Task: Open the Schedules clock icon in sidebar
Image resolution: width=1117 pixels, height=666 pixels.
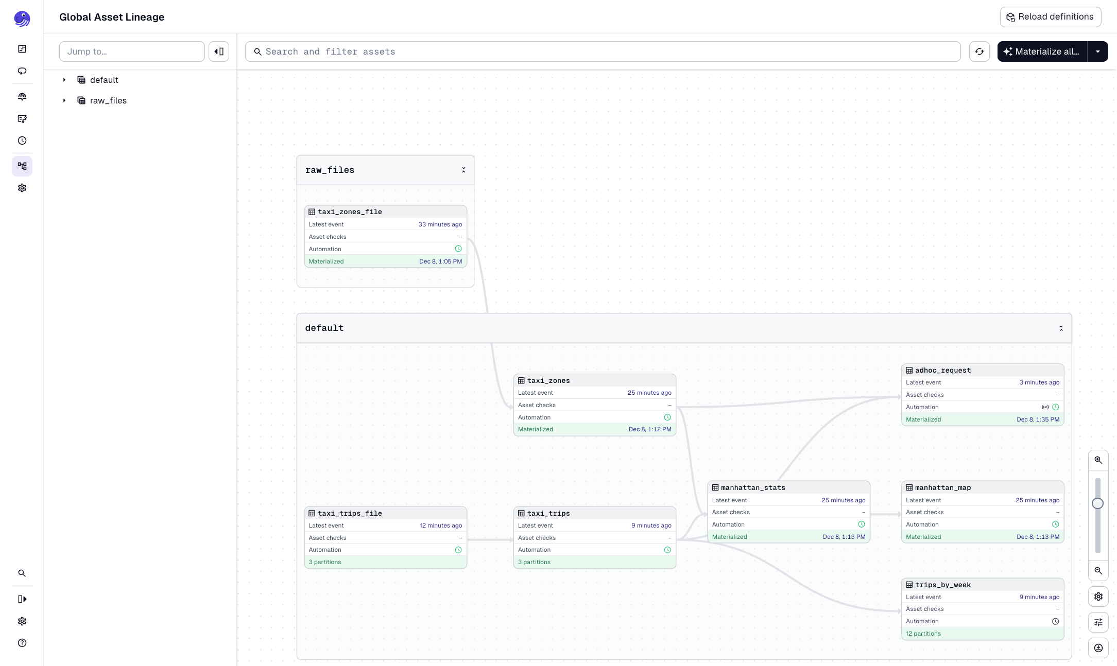Action: [22, 141]
